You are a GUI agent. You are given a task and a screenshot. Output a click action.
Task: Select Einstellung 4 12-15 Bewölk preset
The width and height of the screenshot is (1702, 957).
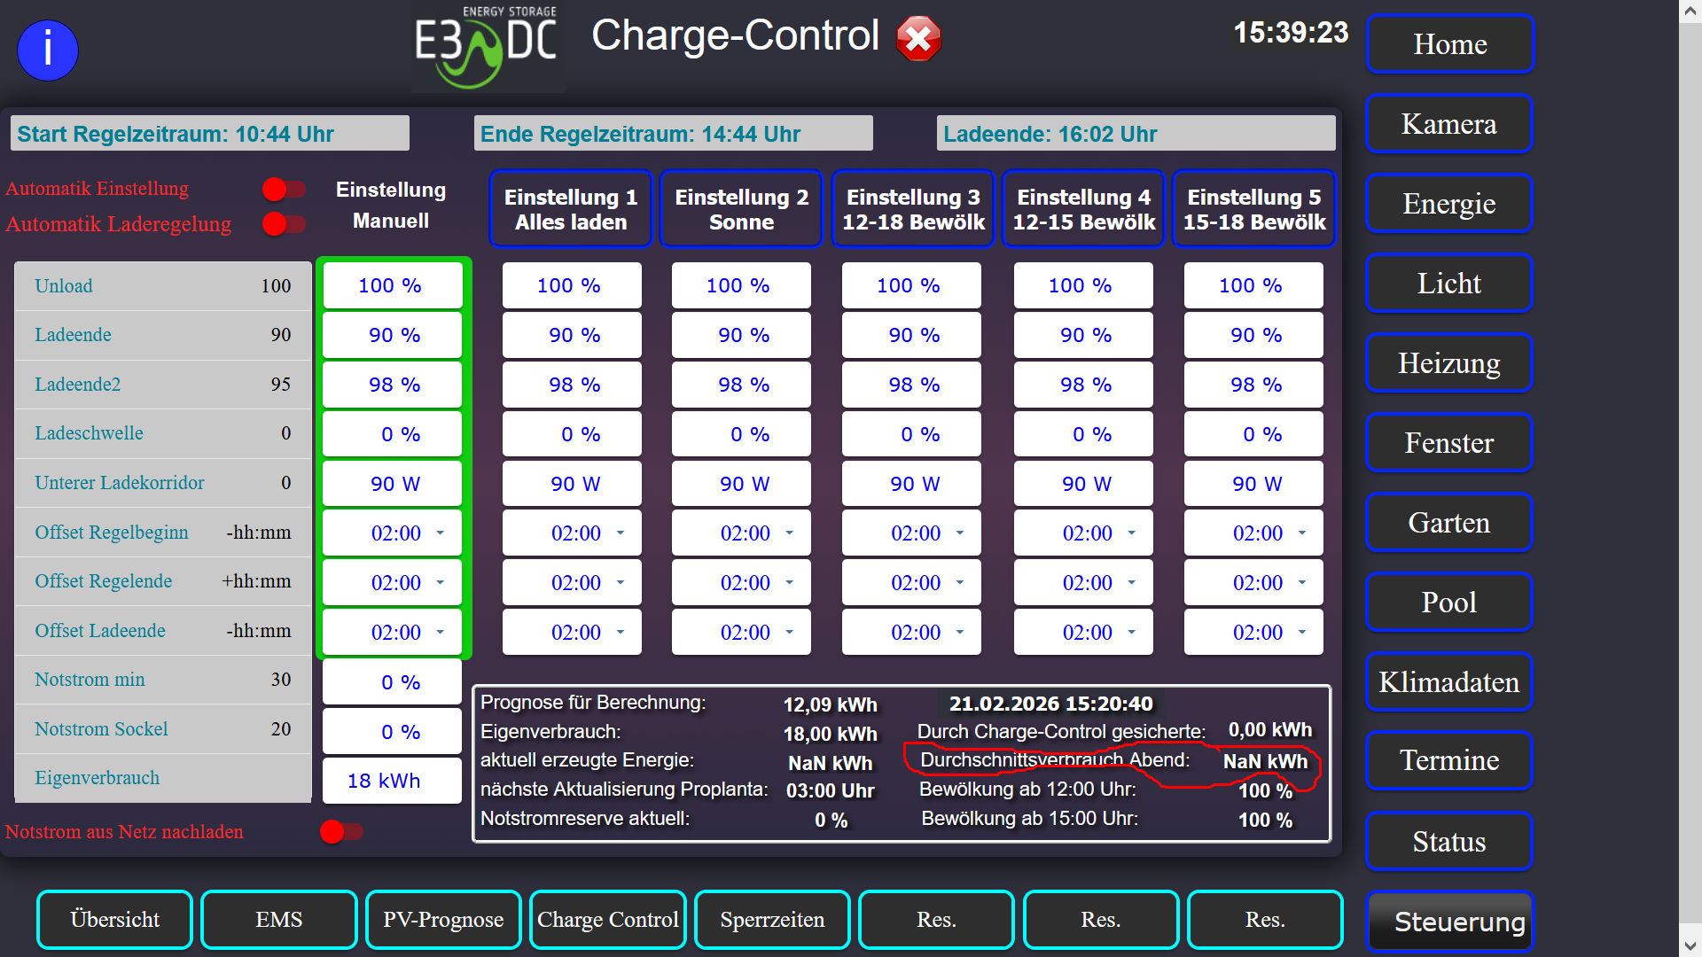click(1083, 209)
